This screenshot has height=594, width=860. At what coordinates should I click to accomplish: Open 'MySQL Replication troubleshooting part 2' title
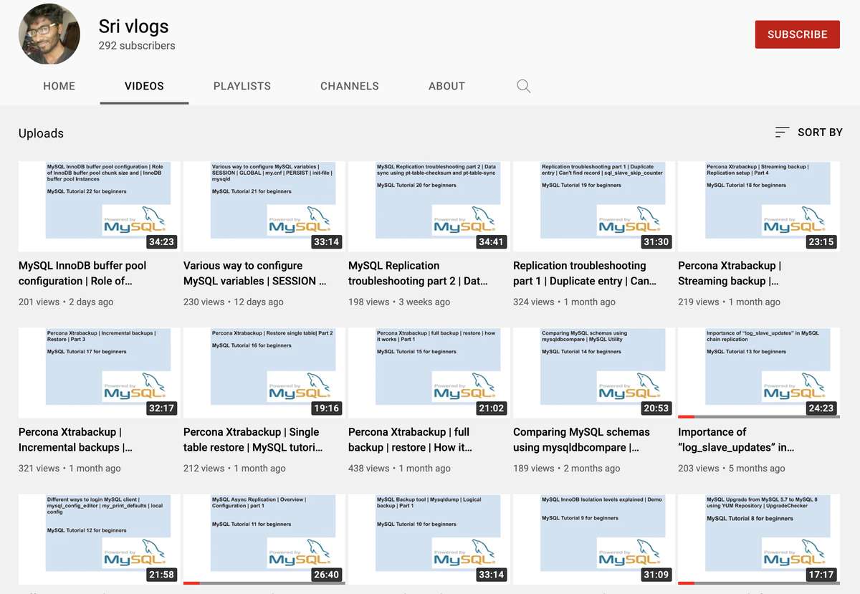[x=419, y=273]
